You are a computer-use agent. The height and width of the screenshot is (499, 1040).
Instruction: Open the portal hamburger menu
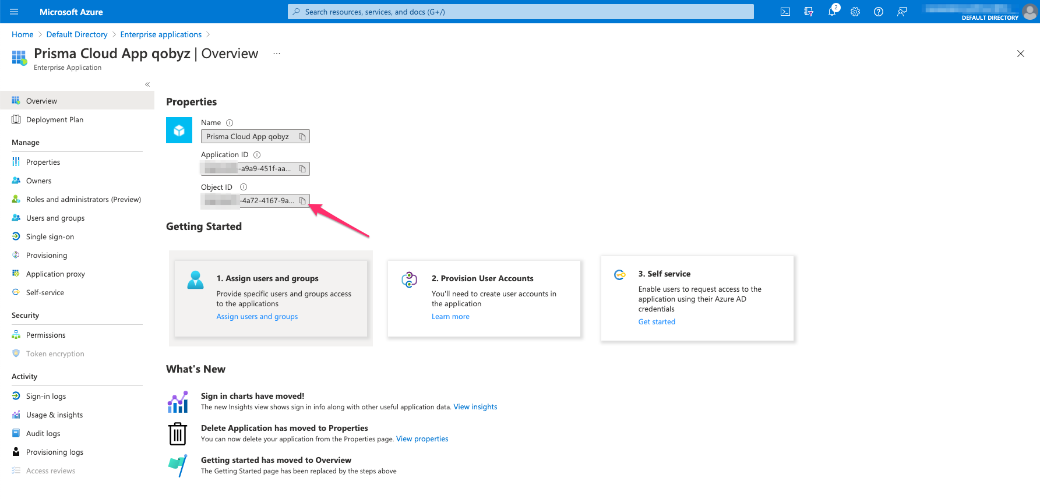tap(15, 12)
